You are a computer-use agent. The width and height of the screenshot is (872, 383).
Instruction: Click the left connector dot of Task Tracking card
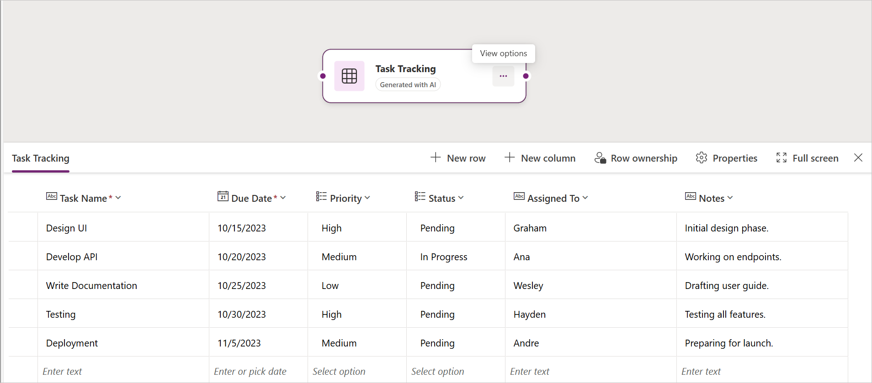[323, 76]
